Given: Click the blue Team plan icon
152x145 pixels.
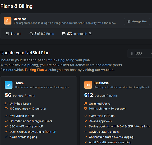Looking at the screenshot, I should point(9,85).
